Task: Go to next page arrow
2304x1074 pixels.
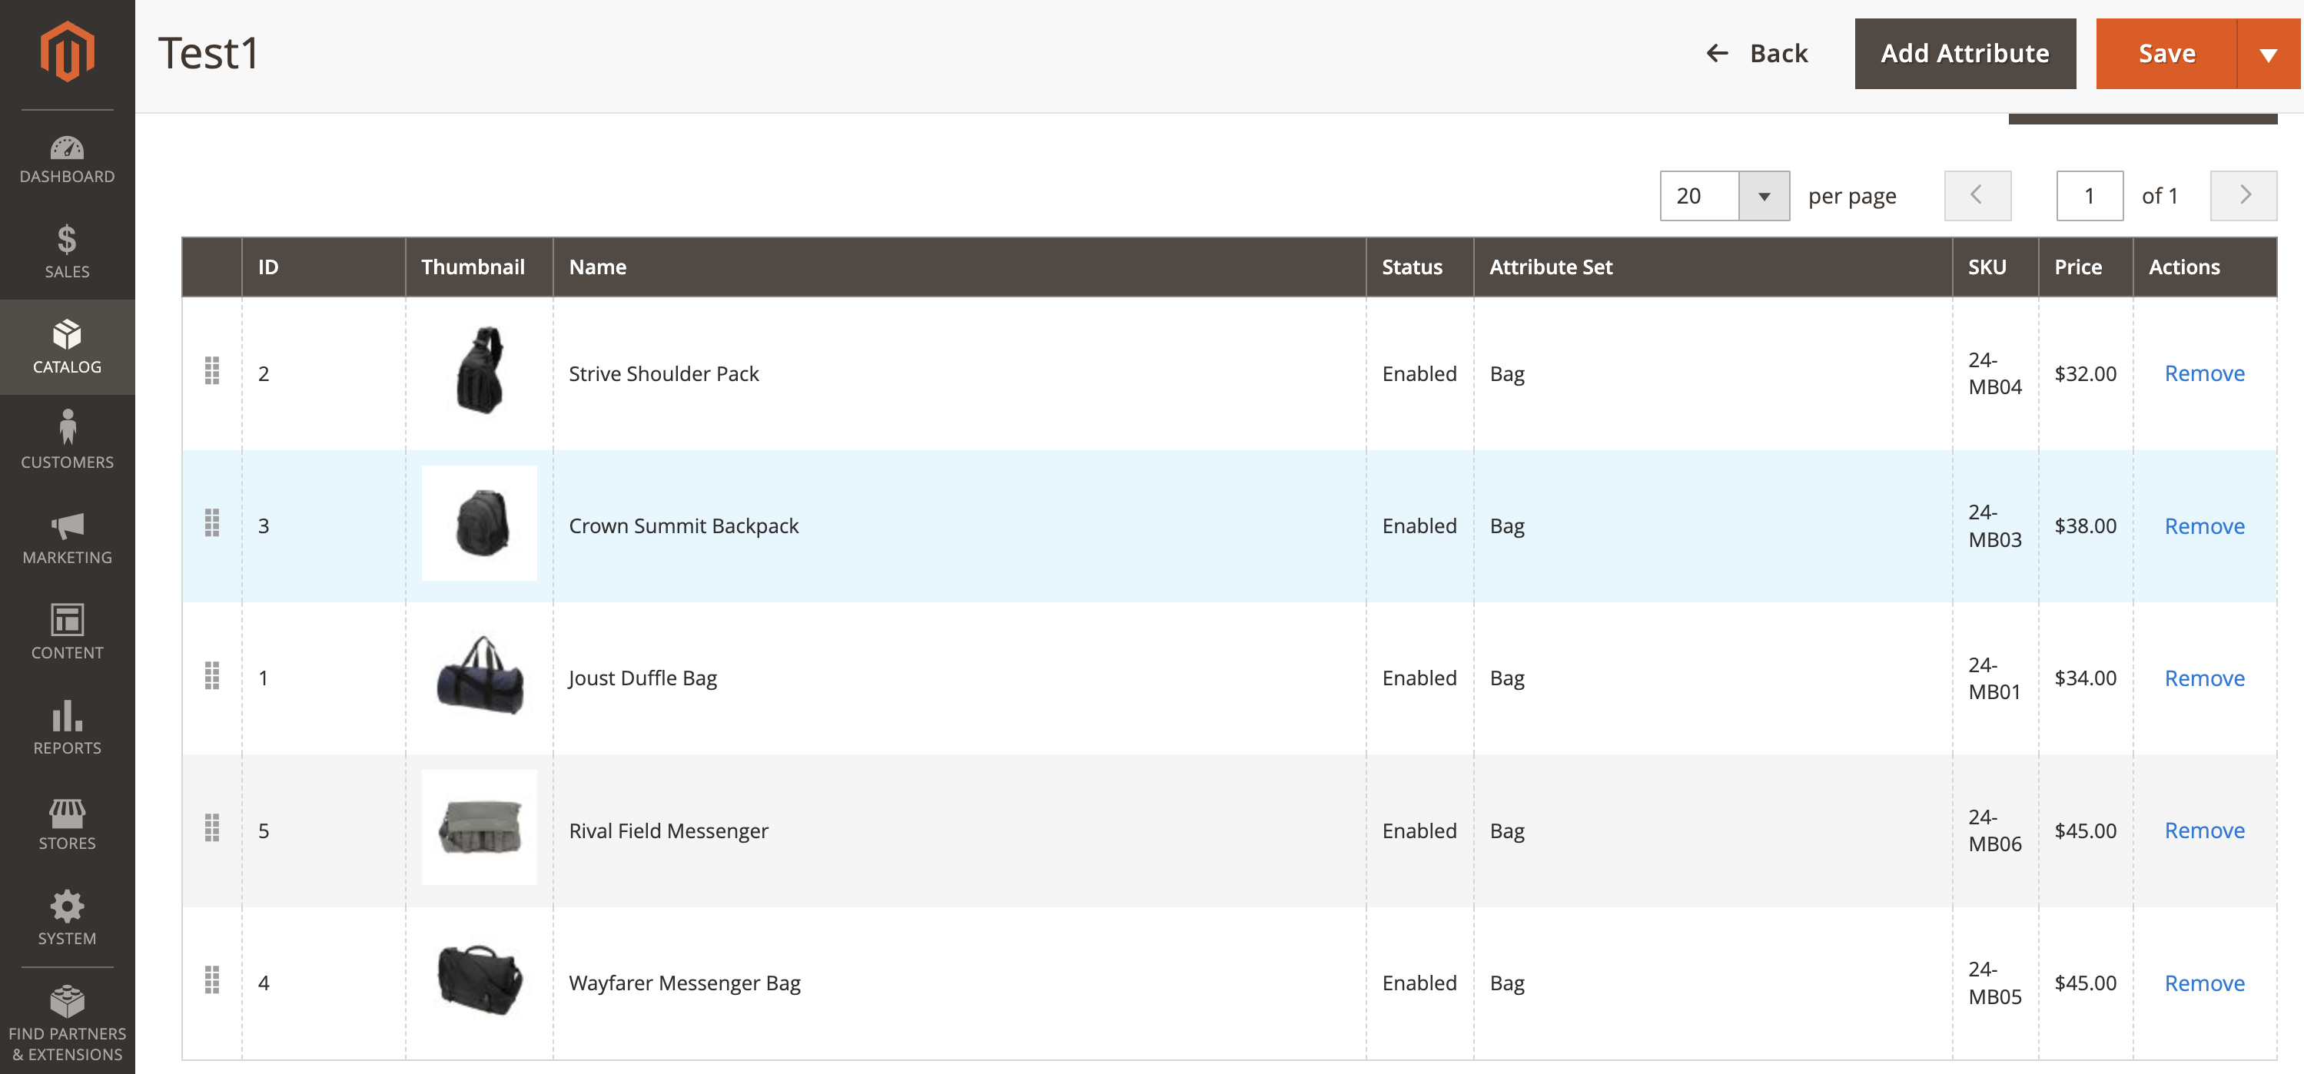Action: pyautogui.click(x=2243, y=196)
